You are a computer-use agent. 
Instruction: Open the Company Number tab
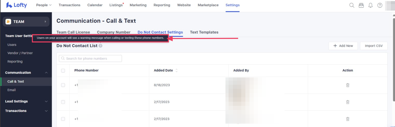point(114,32)
